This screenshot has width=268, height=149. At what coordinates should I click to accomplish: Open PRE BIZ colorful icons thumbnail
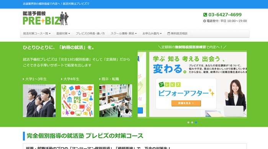coord(77,101)
